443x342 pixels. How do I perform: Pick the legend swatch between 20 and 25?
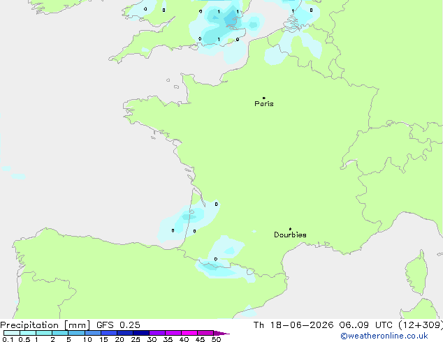tap(125, 333)
